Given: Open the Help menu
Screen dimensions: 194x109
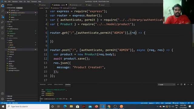Looking at the screenshot, I should pos(40,2).
